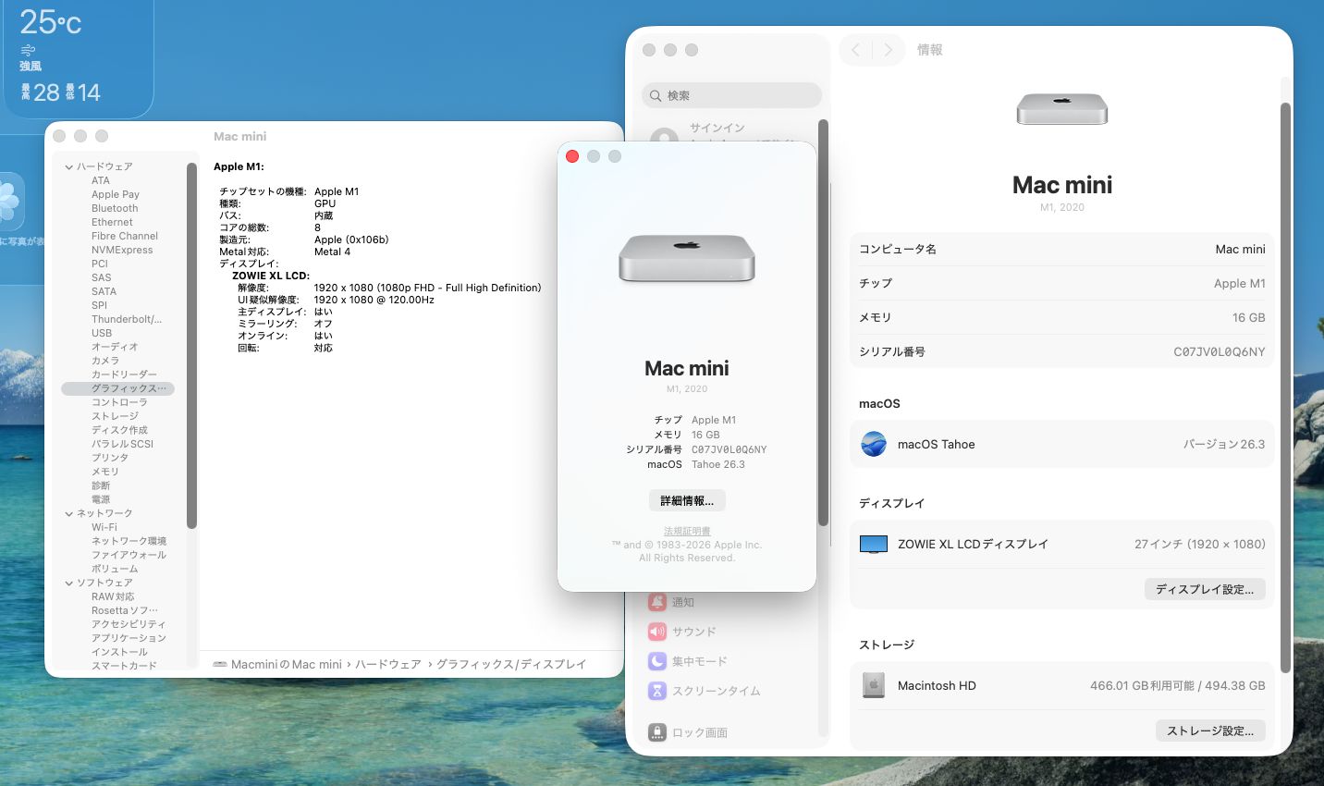Click the 25°C temperature in weather widget
Image resolution: width=1324 pixels, height=786 pixels.
[x=51, y=21]
